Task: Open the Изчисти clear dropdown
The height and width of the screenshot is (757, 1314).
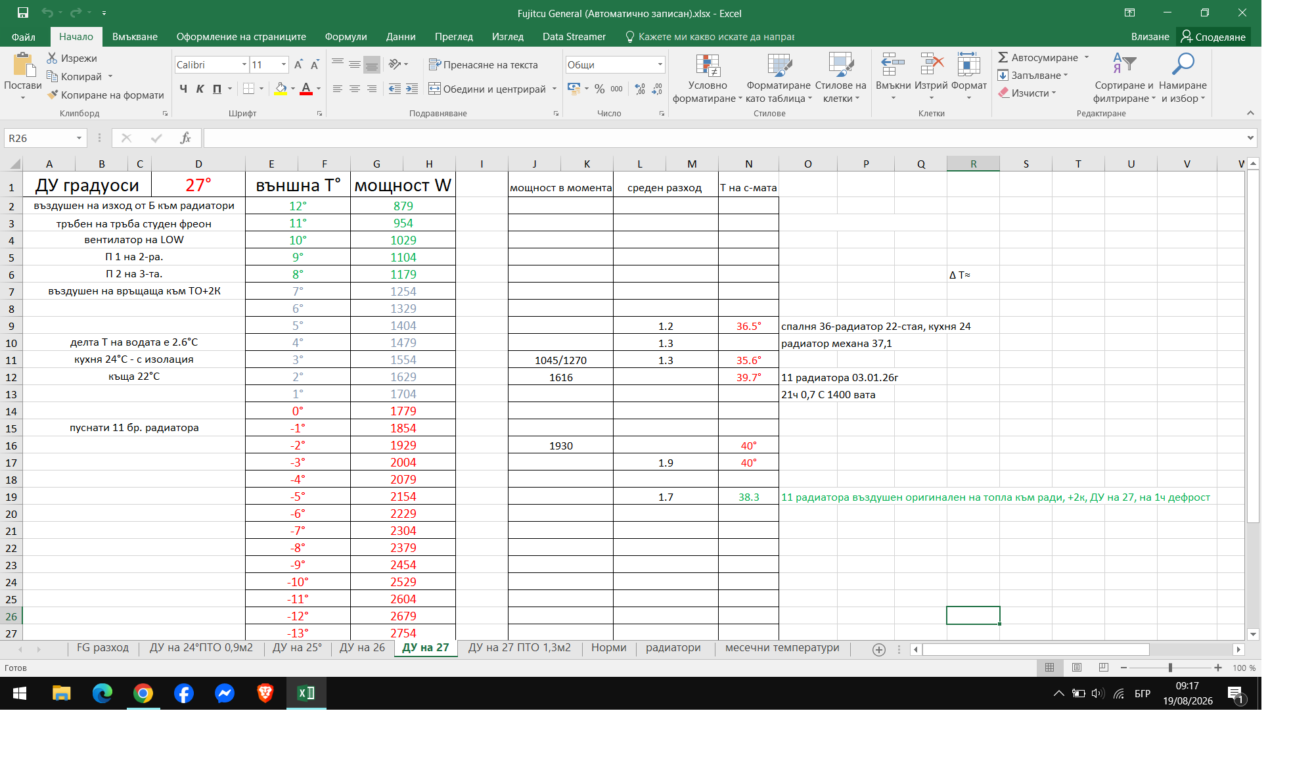Action: click(x=1027, y=93)
